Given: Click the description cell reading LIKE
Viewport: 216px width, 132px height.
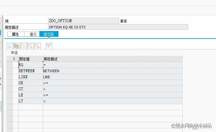Looking at the screenshot, I should click(113, 77).
